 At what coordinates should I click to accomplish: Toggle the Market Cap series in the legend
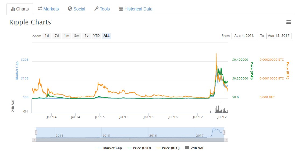point(110,148)
